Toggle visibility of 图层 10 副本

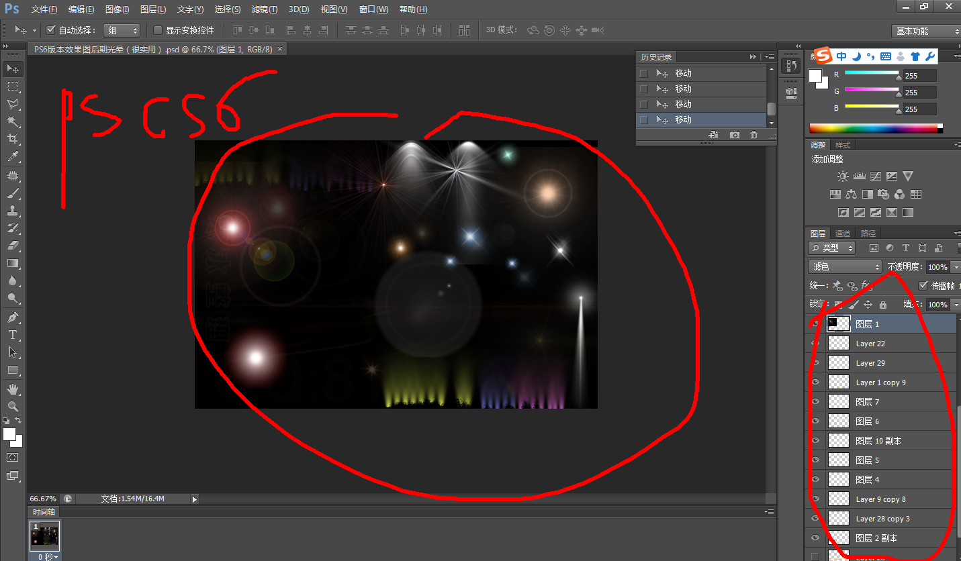pyautogui.click(x=815, y=440)
